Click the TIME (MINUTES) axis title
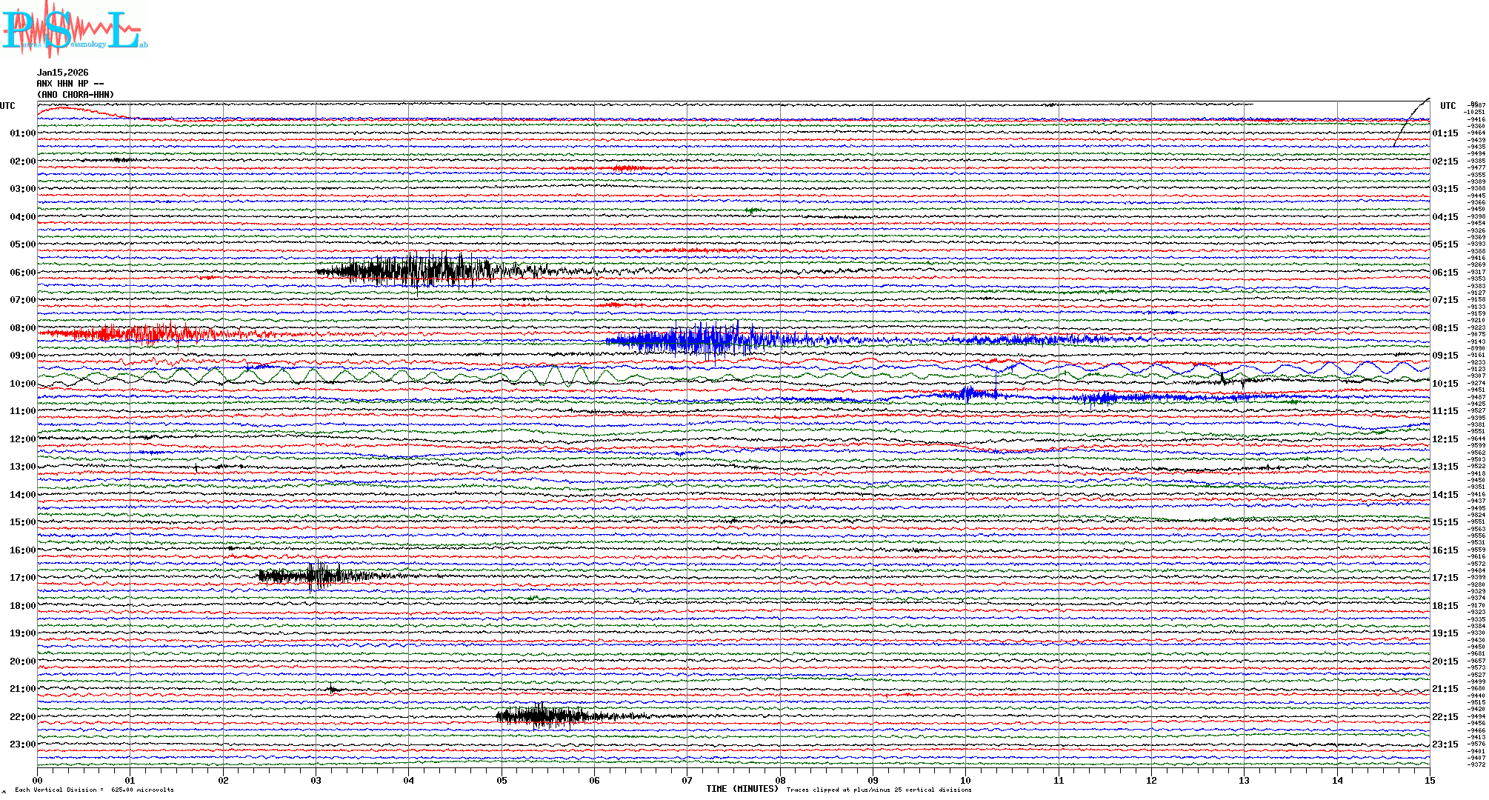 [742, 789]
